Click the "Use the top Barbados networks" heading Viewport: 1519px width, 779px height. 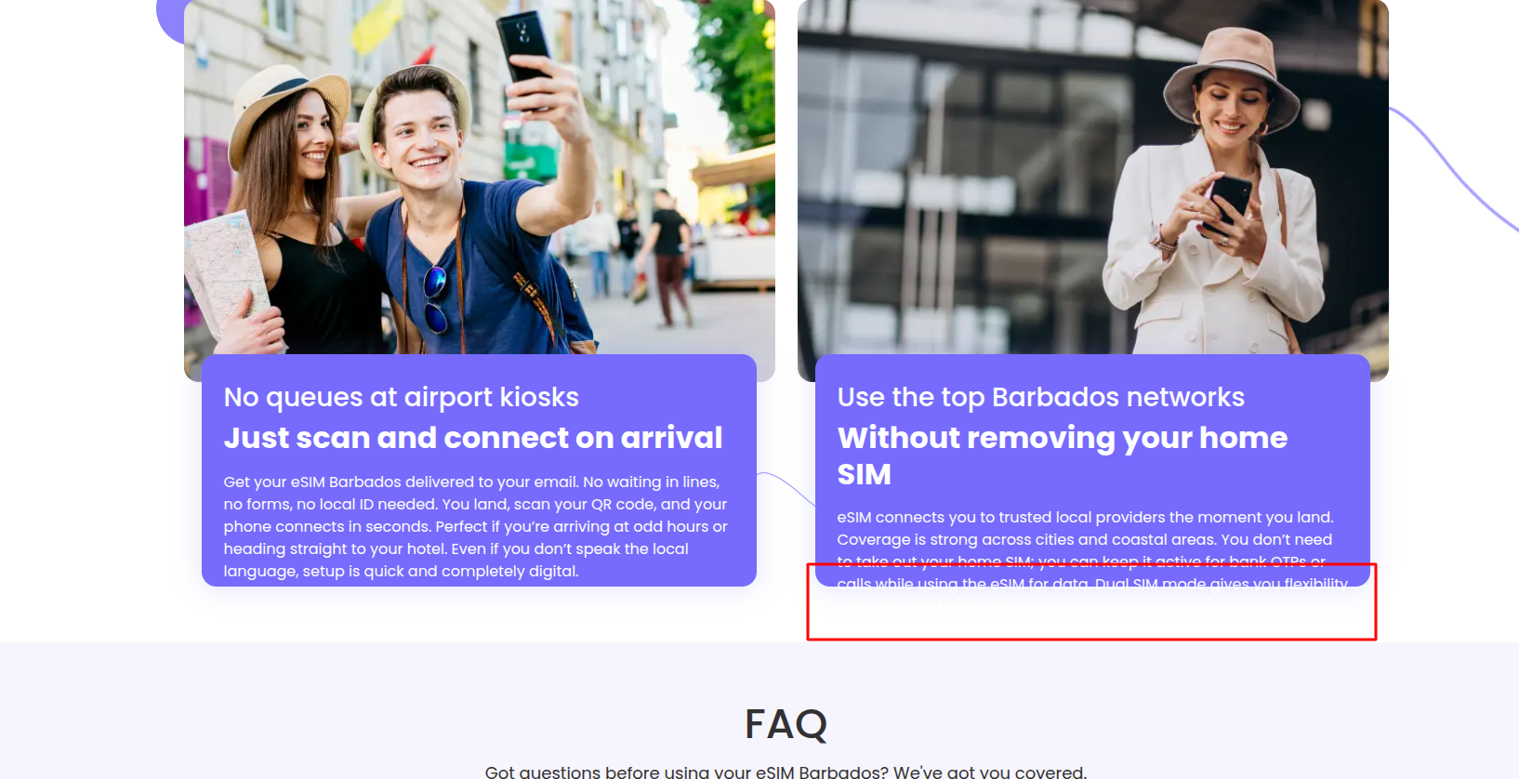(1041, 397)
